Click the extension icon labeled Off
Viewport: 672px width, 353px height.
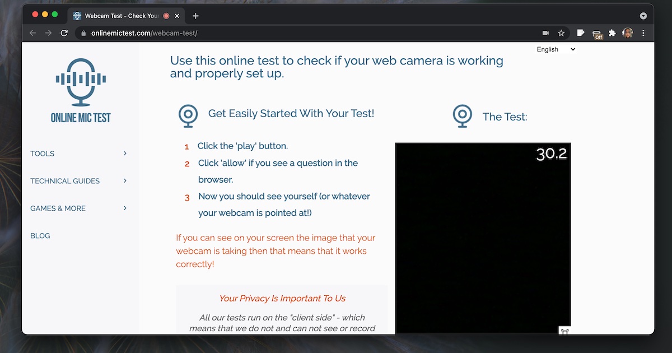pos(597,34)
